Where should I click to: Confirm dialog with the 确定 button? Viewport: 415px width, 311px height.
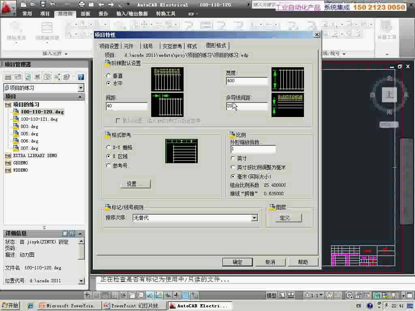point(237,262)
